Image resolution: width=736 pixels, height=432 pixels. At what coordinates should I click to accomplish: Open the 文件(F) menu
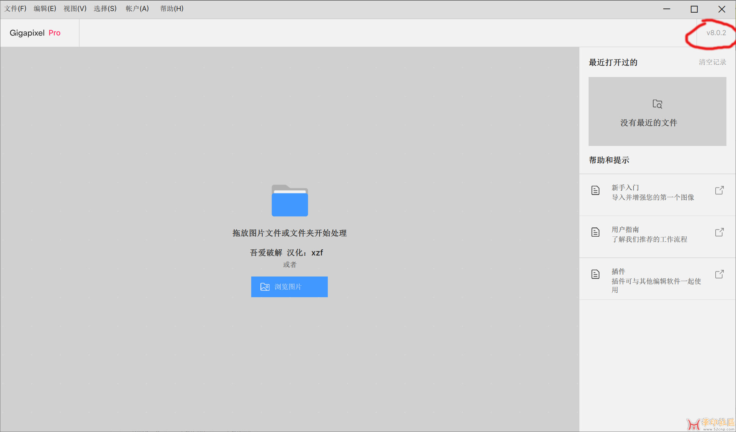[15, 8]
